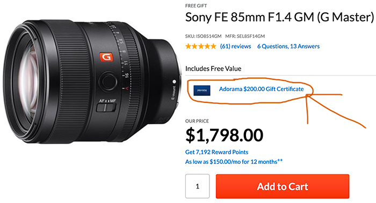Image resolution: width=376 pixels, height=203 pixels.
Task: Click the Adorama $200.00 Gift Certificate link
Action: click(x=261, y=89)
